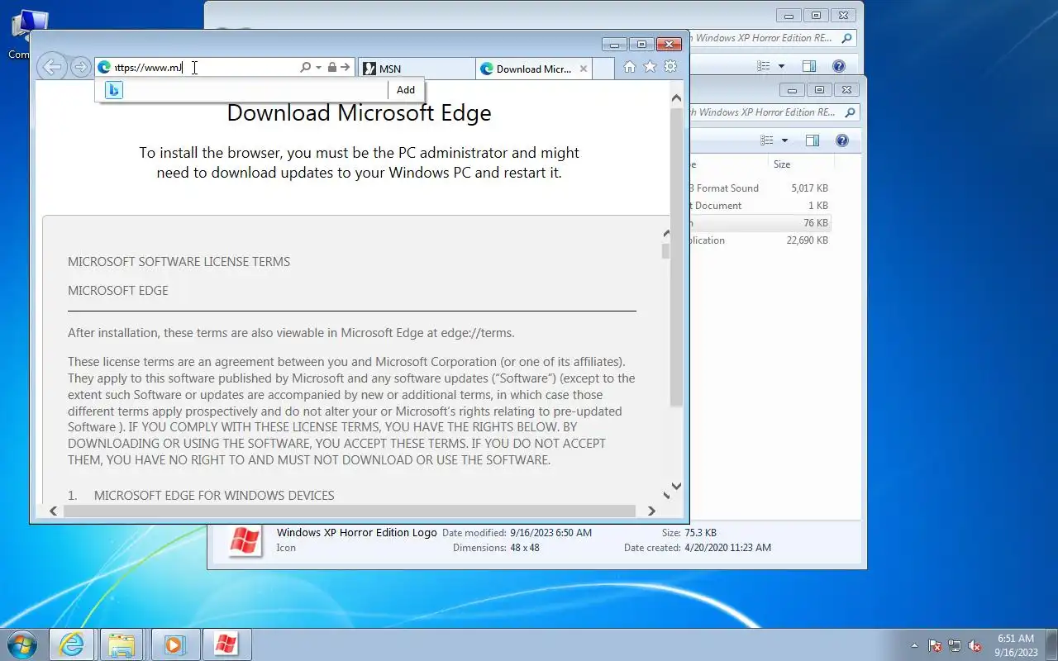Open the taskbar clock and date

[1016, 644]
